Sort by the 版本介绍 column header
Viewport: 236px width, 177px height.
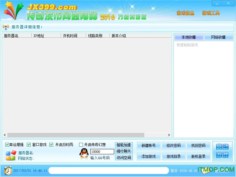tap(141, 36)
